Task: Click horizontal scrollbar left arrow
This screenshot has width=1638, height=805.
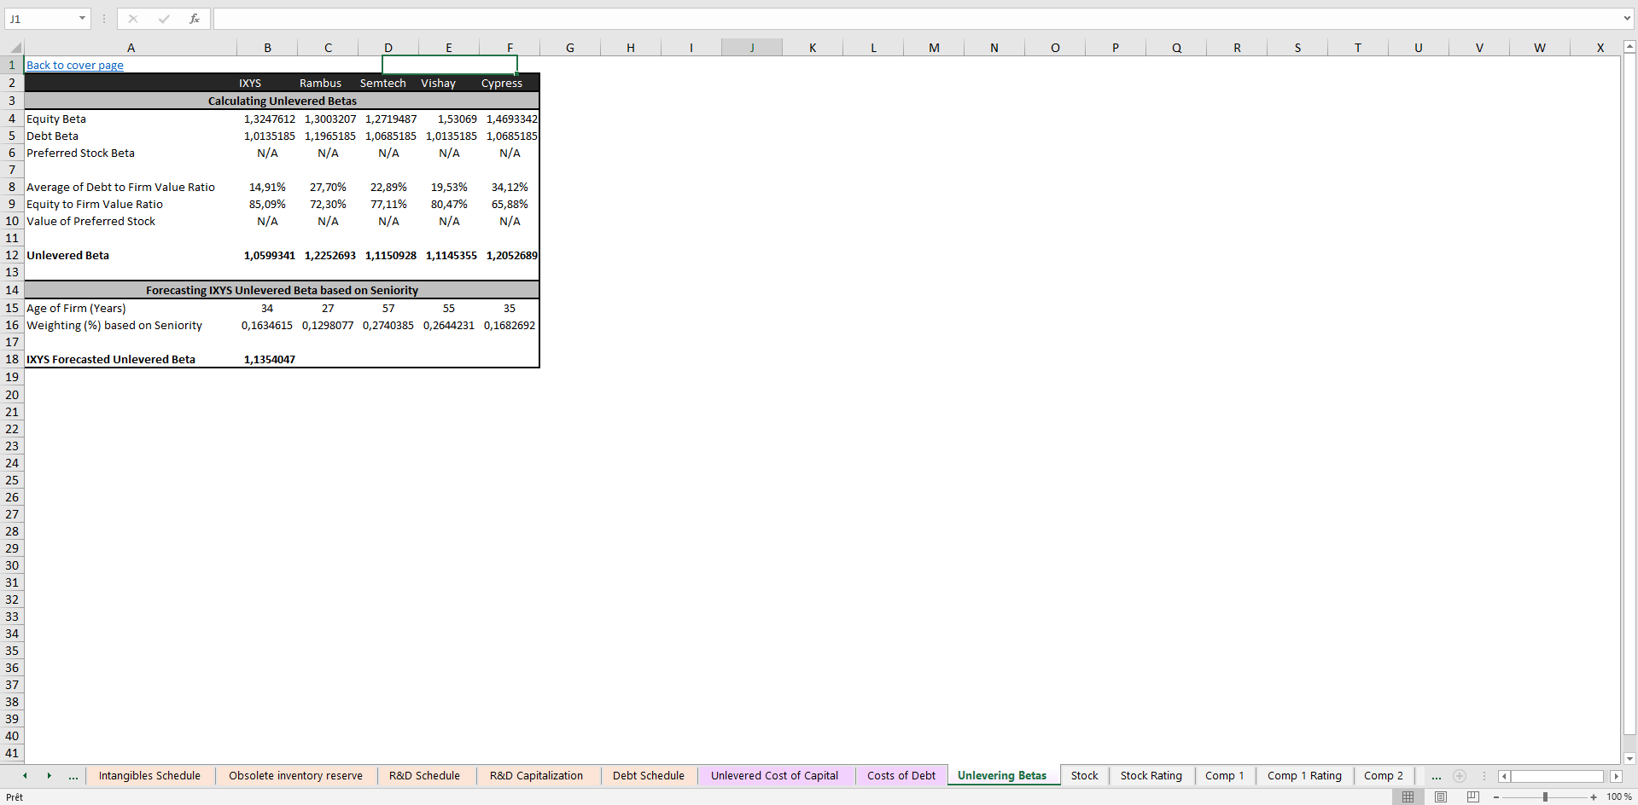Action: coord(1504,776)
